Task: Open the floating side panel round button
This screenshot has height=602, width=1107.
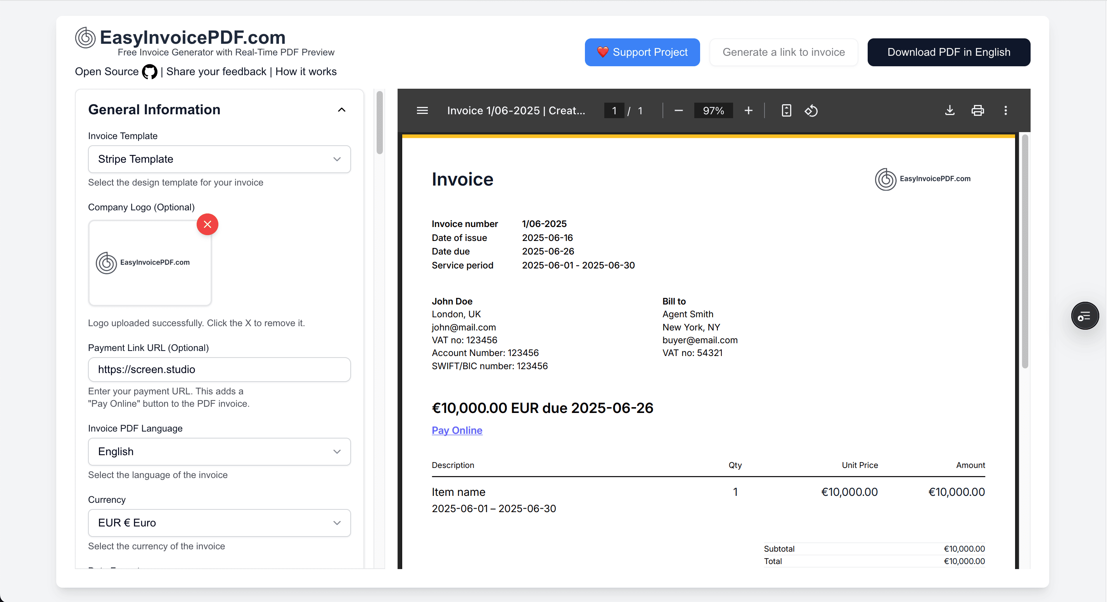Action: point(1085,316)
